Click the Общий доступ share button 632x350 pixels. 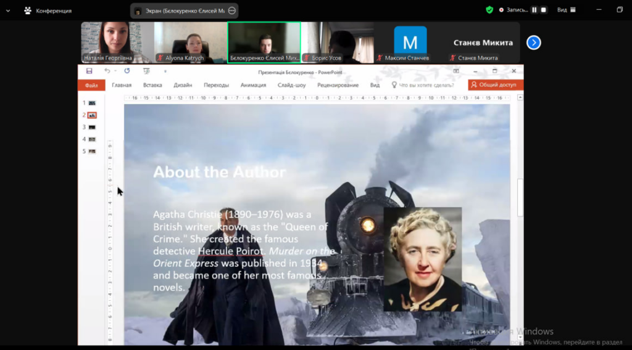tap(496, 85)
